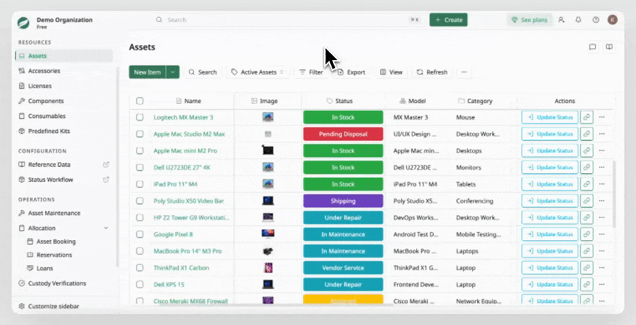Open external link icon beside Reference Data
This screenshot has width=636, height=325.
point(106,165)
